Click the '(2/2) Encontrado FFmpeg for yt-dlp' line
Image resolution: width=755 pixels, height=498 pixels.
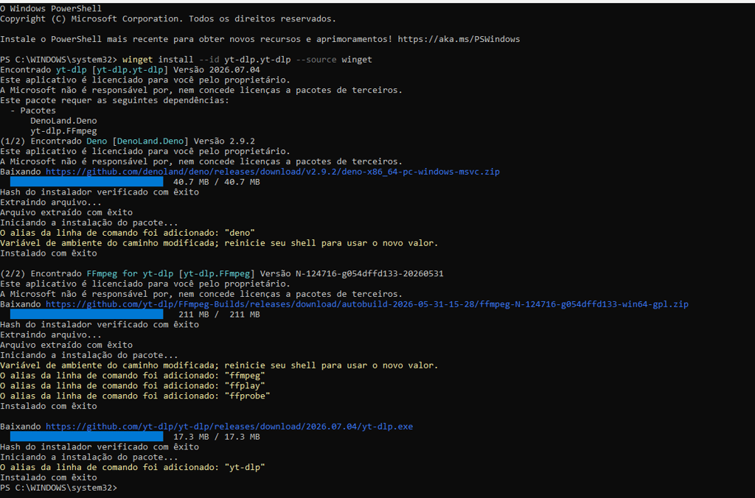221,273
